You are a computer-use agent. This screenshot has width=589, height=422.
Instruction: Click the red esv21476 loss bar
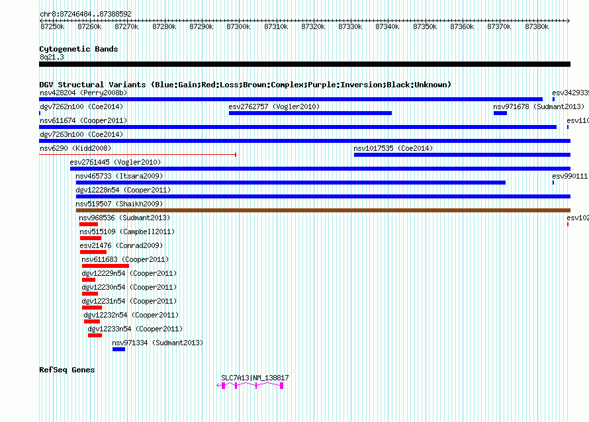pyautogui.click(x=93, y=252)
